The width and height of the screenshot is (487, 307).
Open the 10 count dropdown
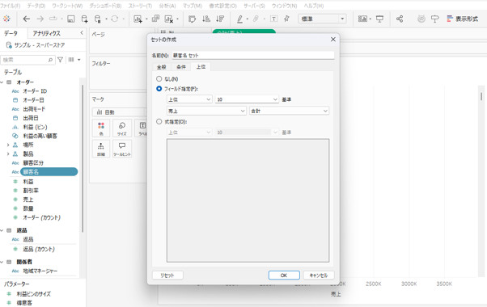point(247,99)
